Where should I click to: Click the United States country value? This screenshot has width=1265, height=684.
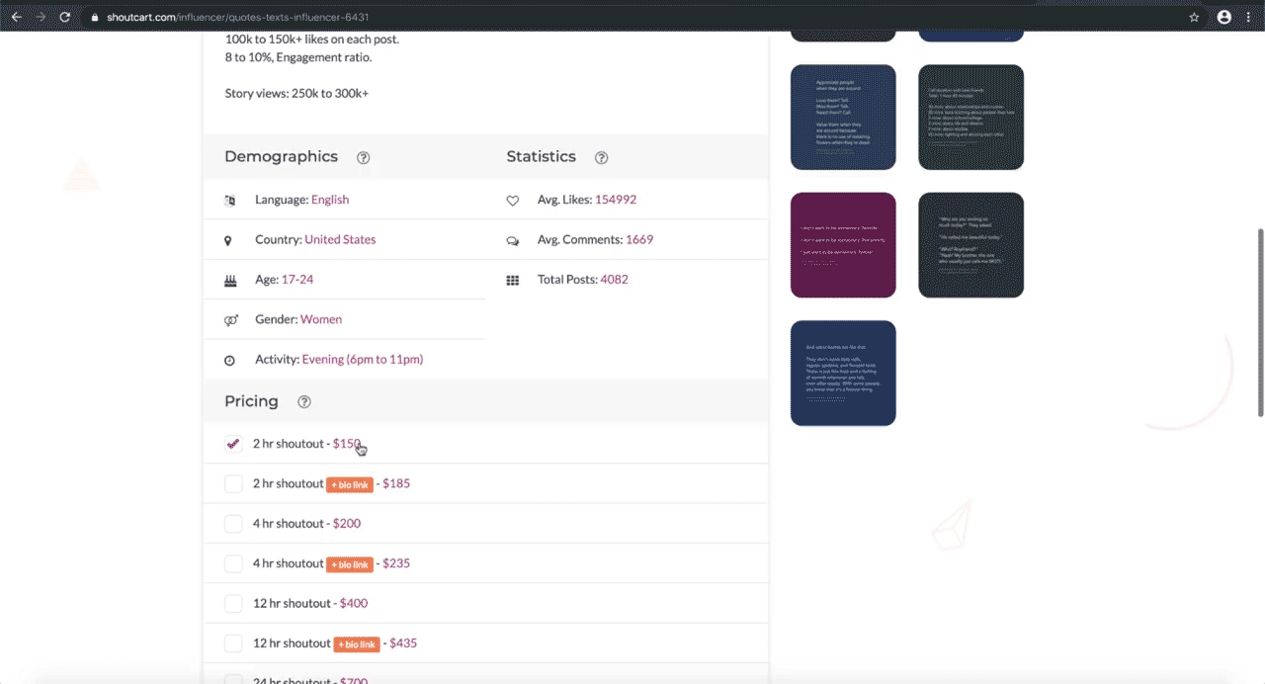(340, 239)
